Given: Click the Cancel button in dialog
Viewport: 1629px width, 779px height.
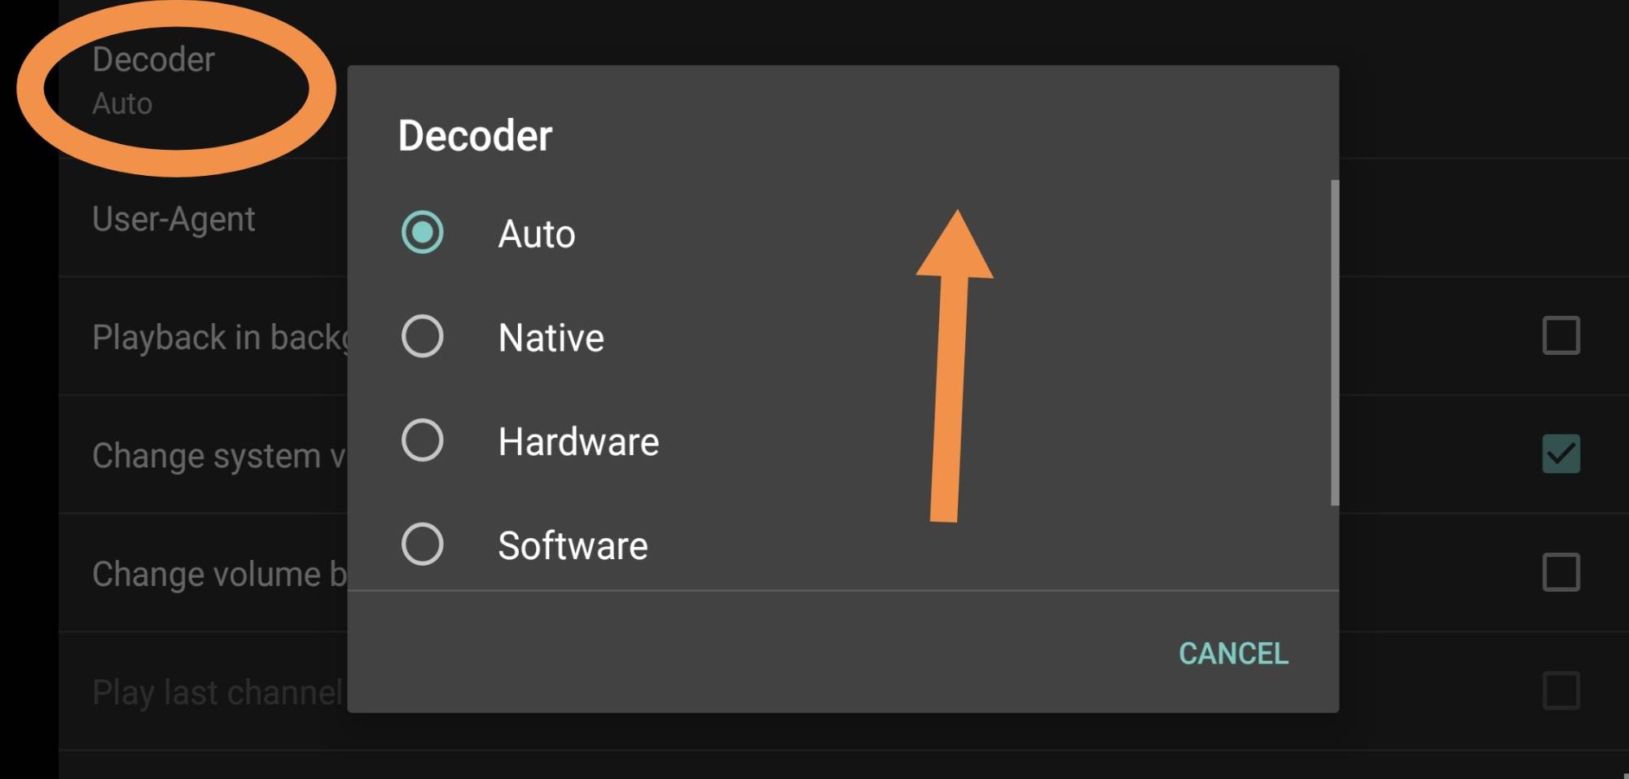Looking at the screenshot, I should pyautogui.click(x=1233, y=653).
